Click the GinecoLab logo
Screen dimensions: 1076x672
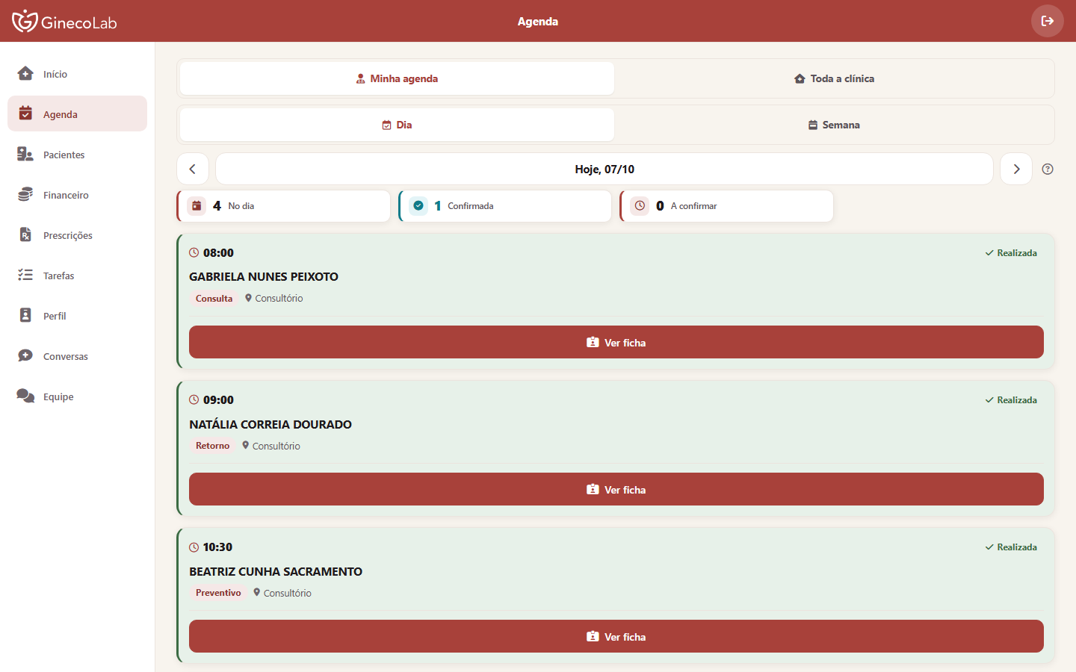point(64,21)
